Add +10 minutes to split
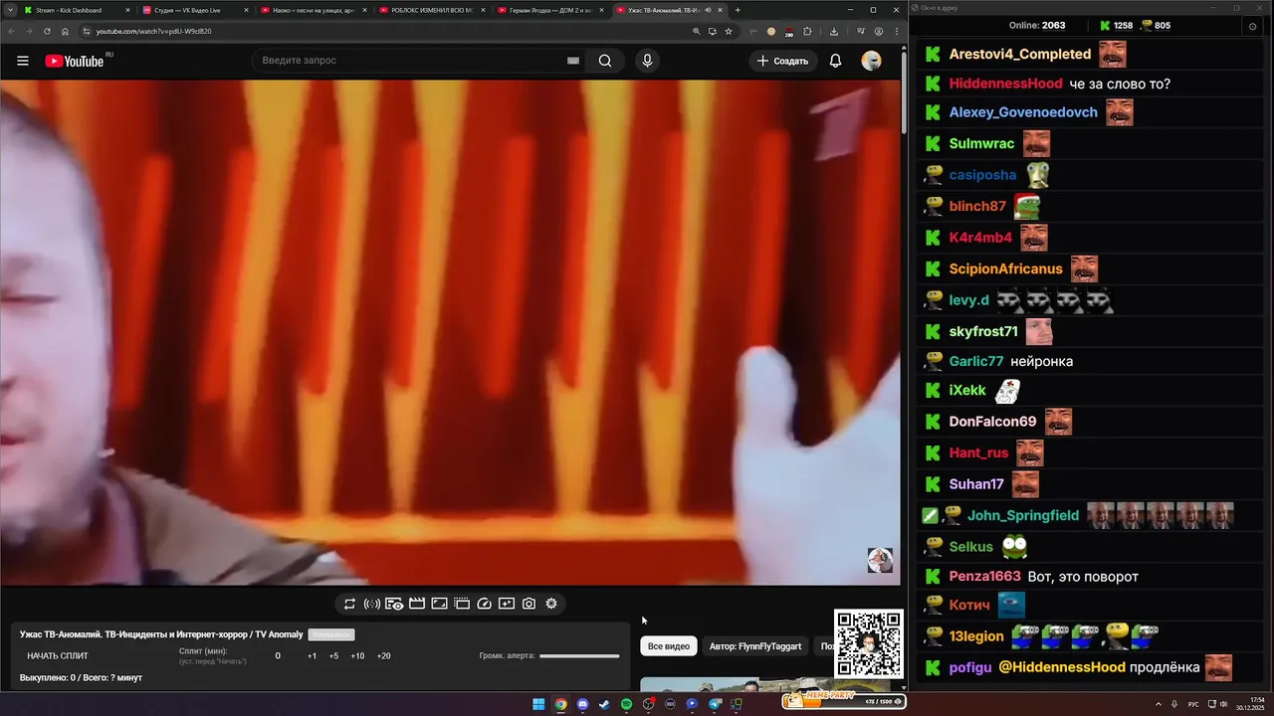 pyautogui.click(x=357, y=656)
